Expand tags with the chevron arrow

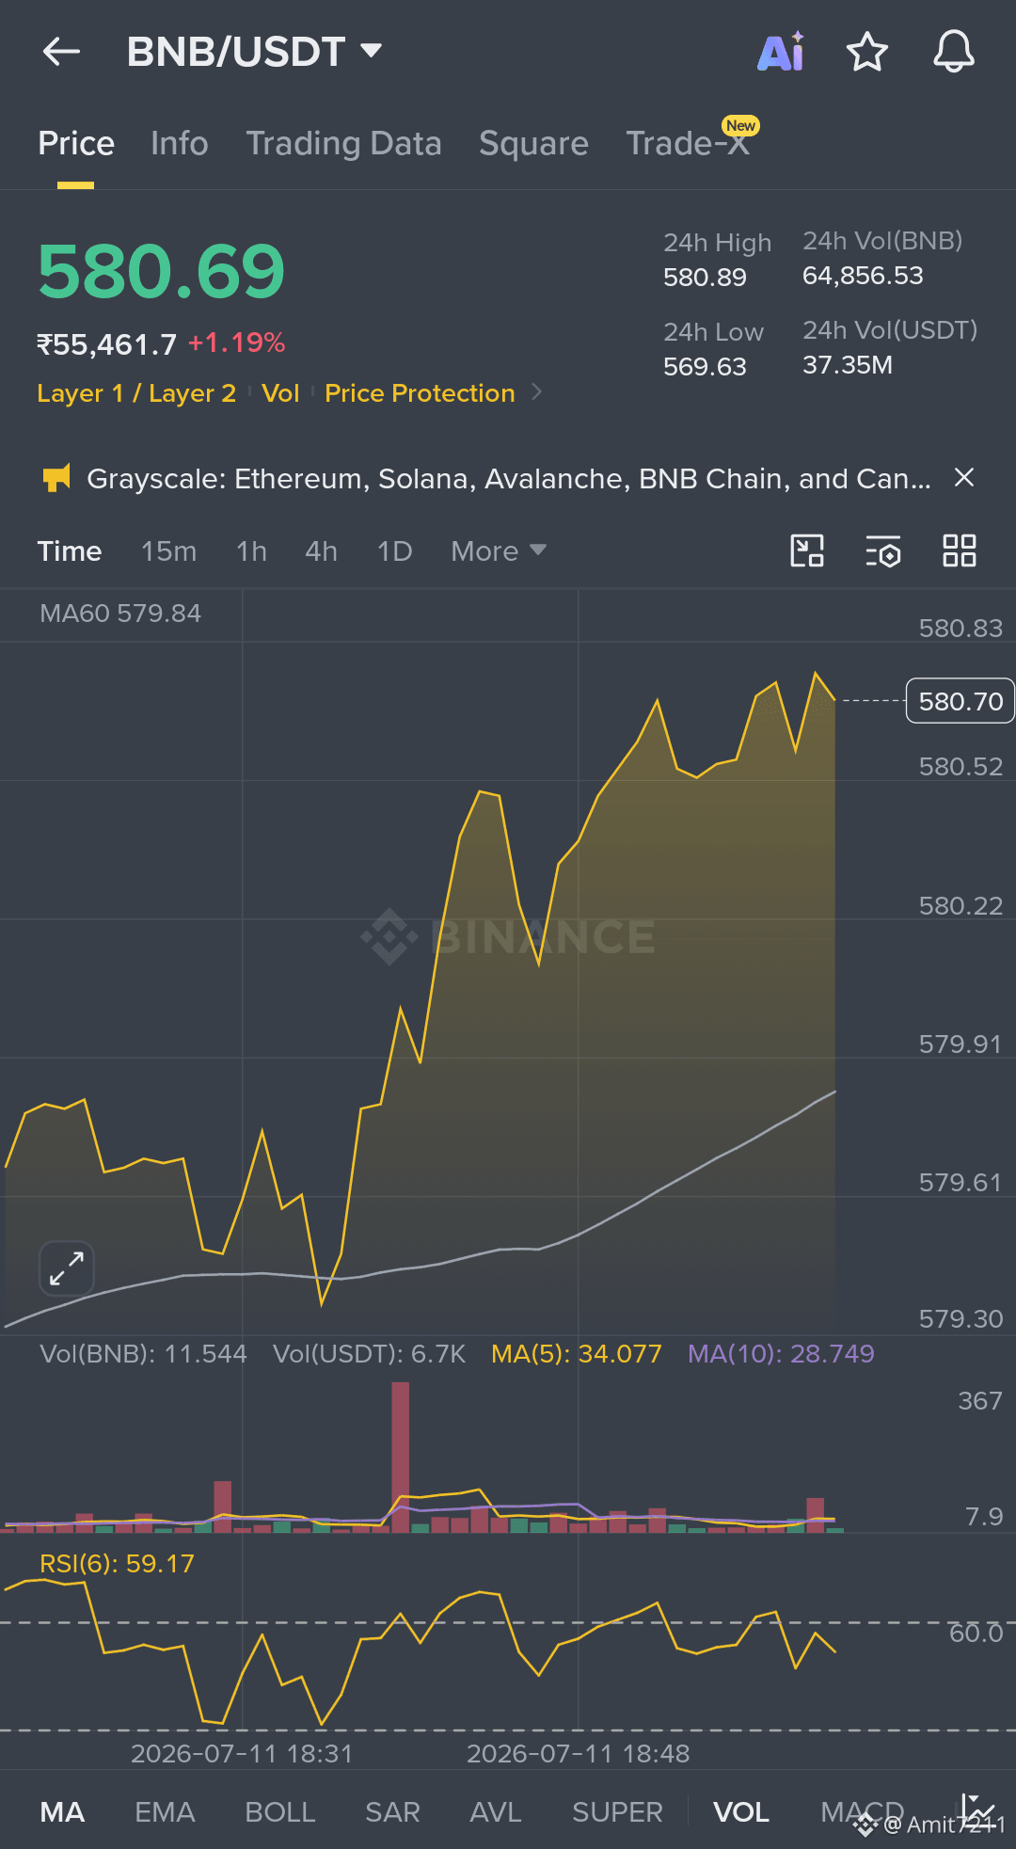coord(537,391)
